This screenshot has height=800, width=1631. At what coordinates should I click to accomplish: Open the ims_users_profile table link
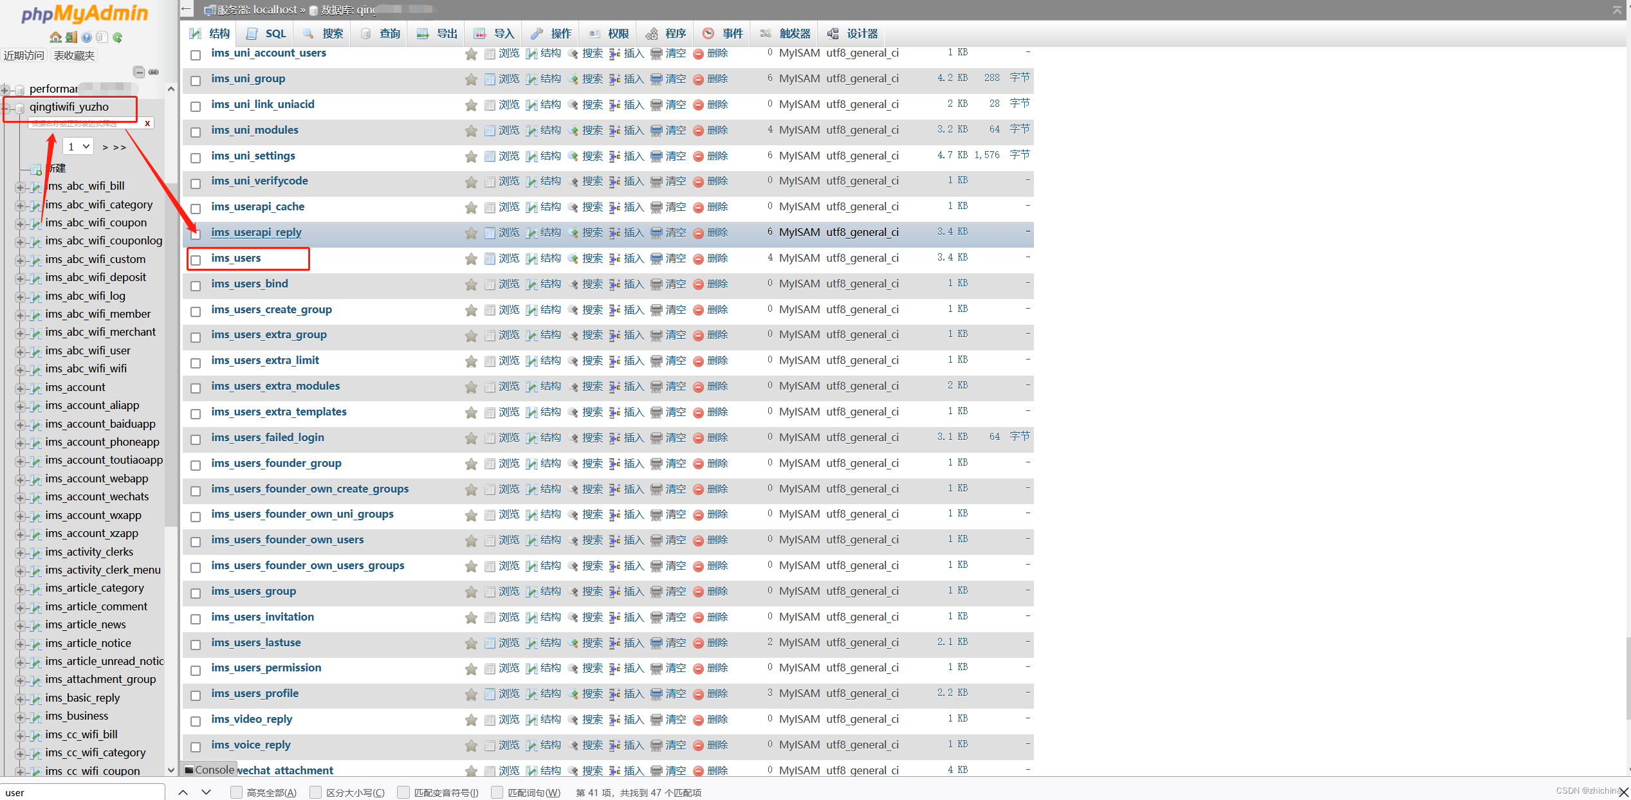pyautogui.click(x=255, y=693)
